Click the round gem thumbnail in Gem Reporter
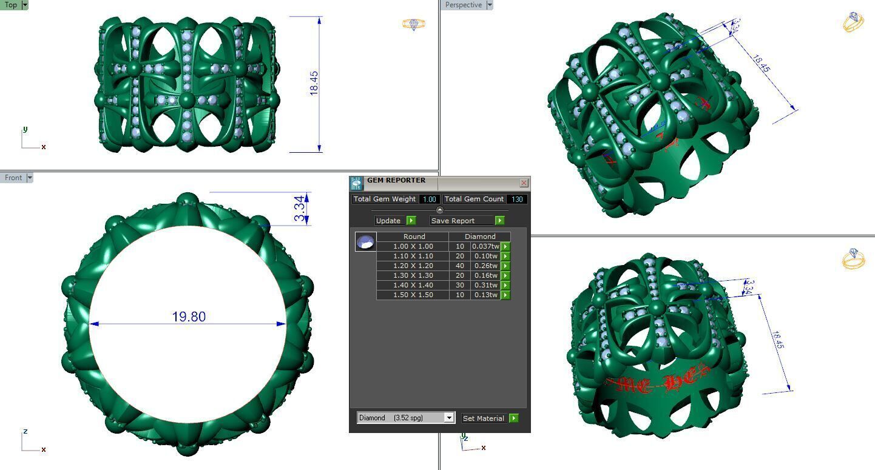 point(365,241)
